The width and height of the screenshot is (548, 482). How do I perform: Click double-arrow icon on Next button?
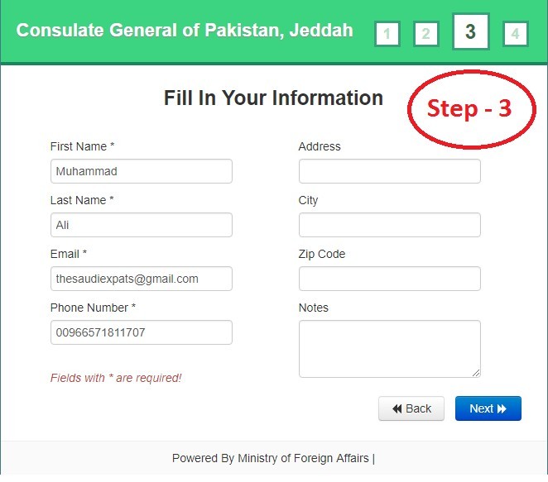coord(502,408)
